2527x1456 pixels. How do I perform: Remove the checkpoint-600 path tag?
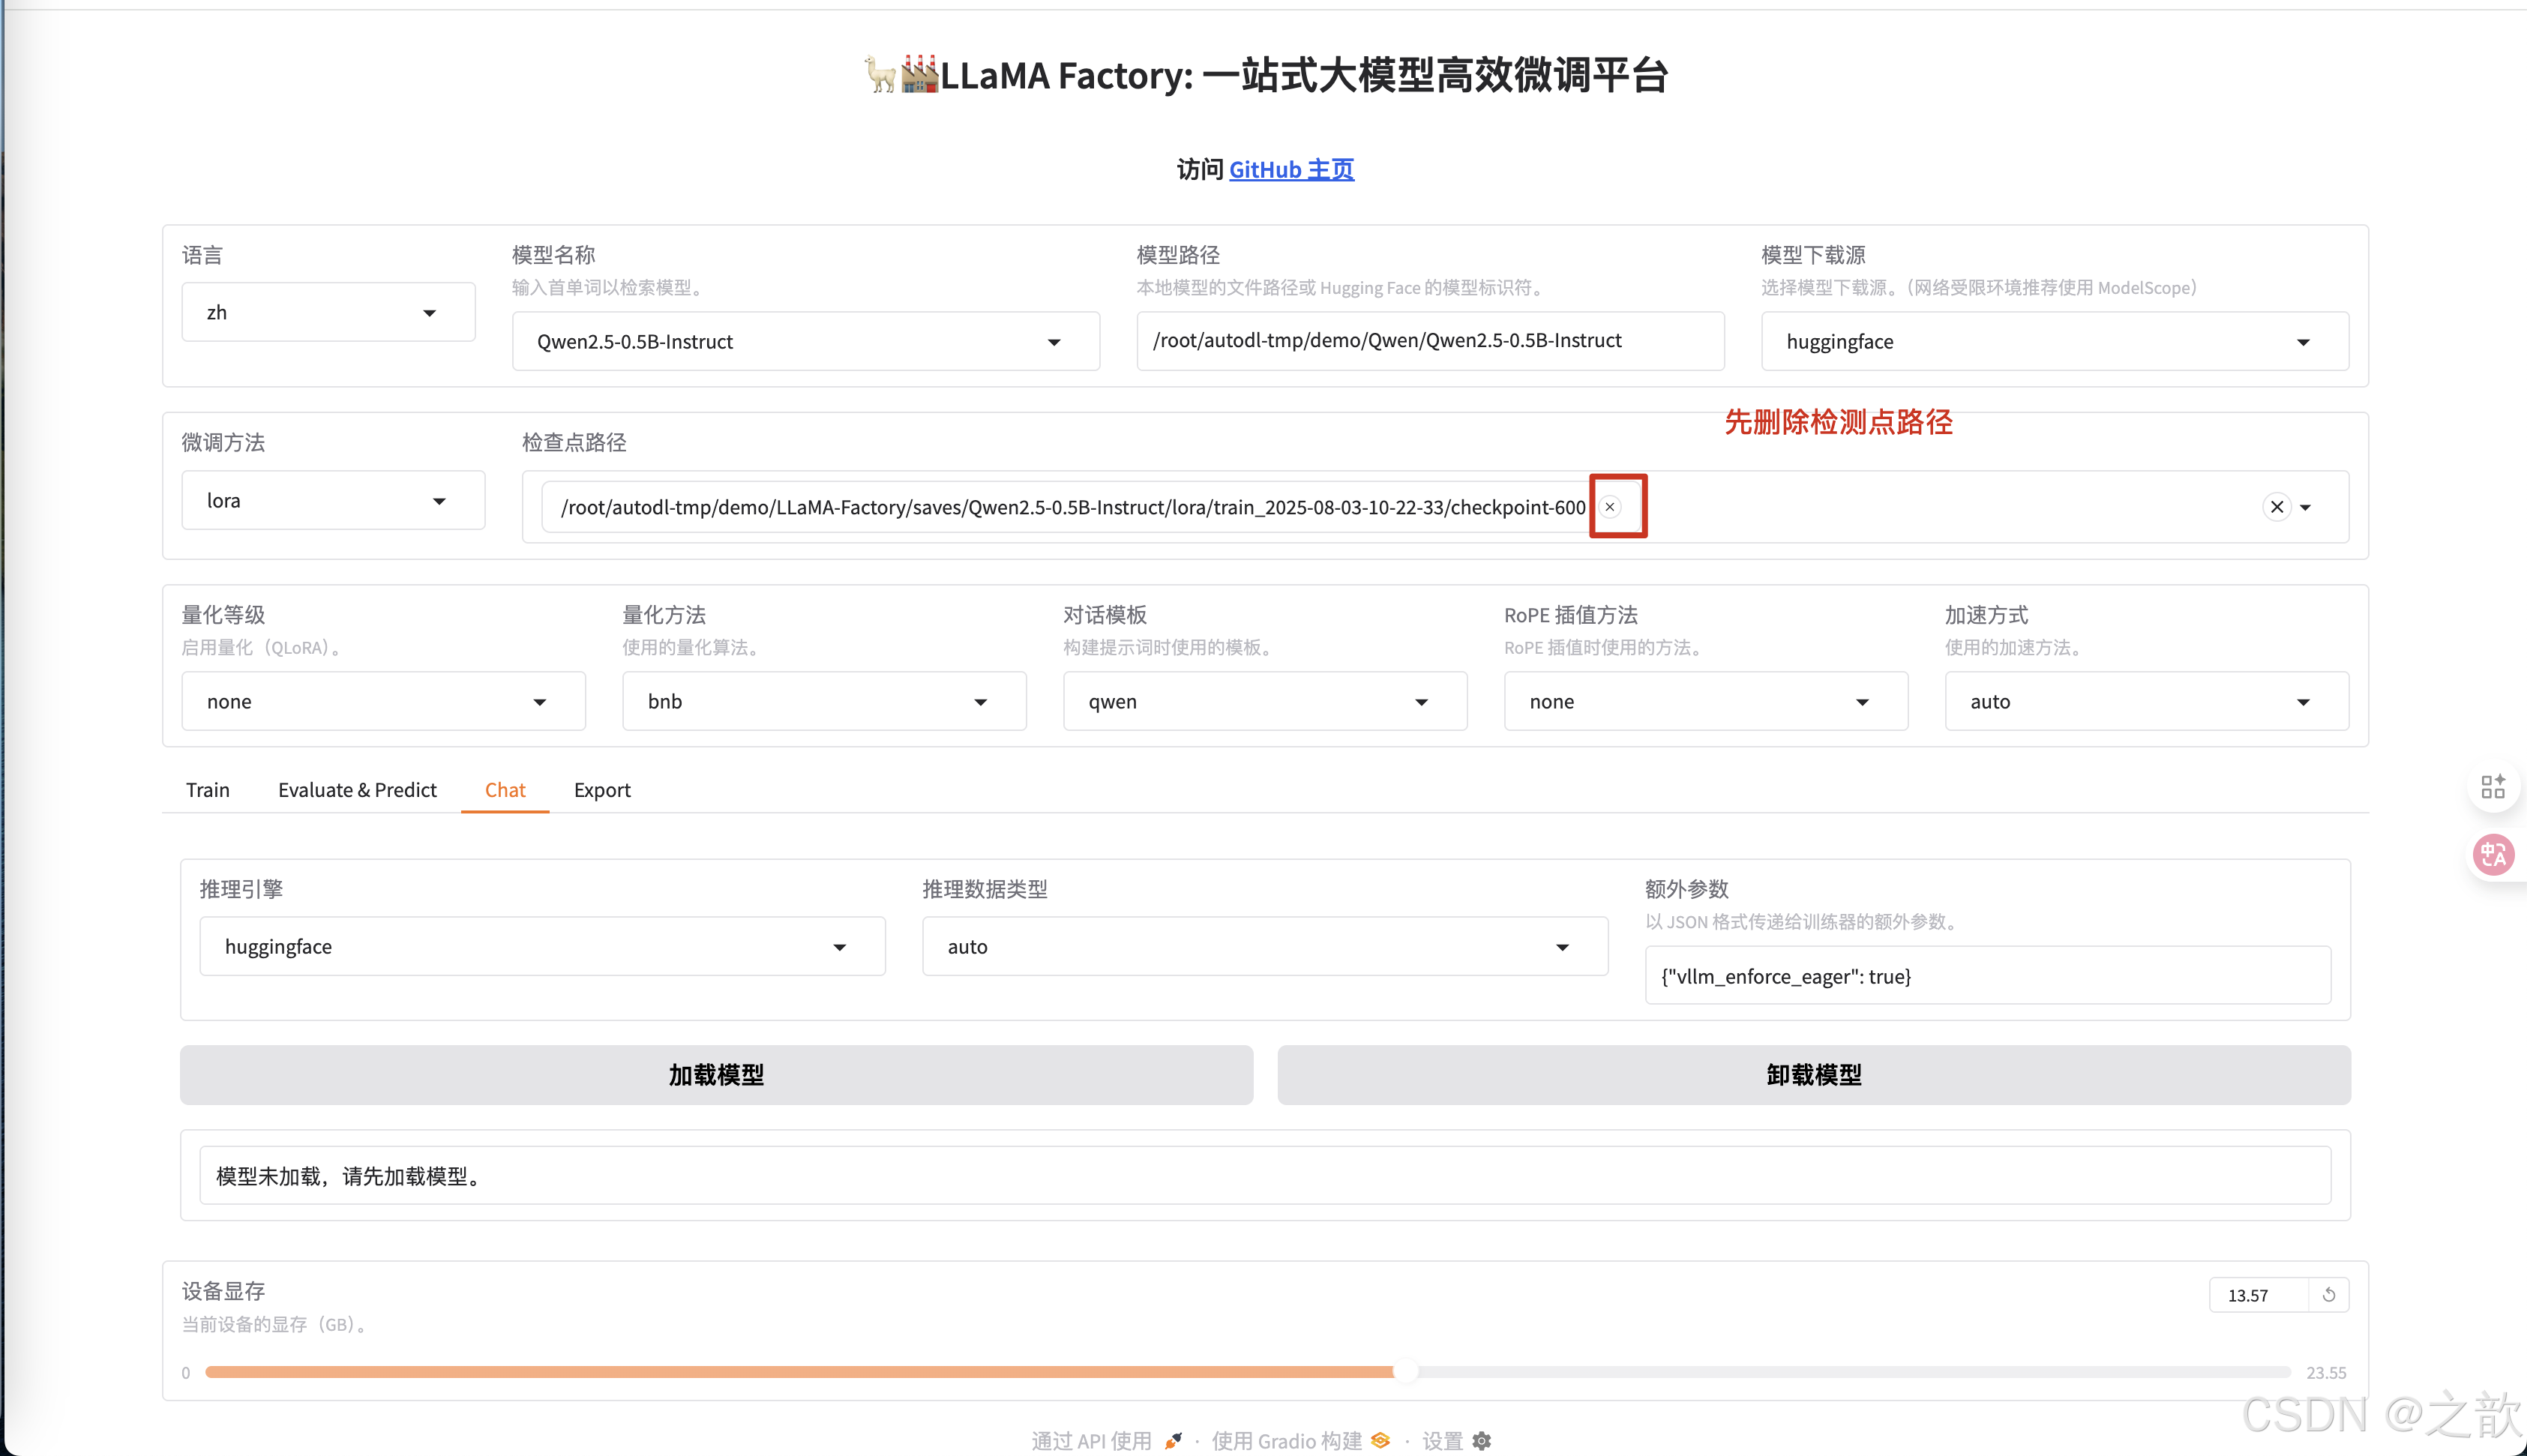[x=1609, y=507]
